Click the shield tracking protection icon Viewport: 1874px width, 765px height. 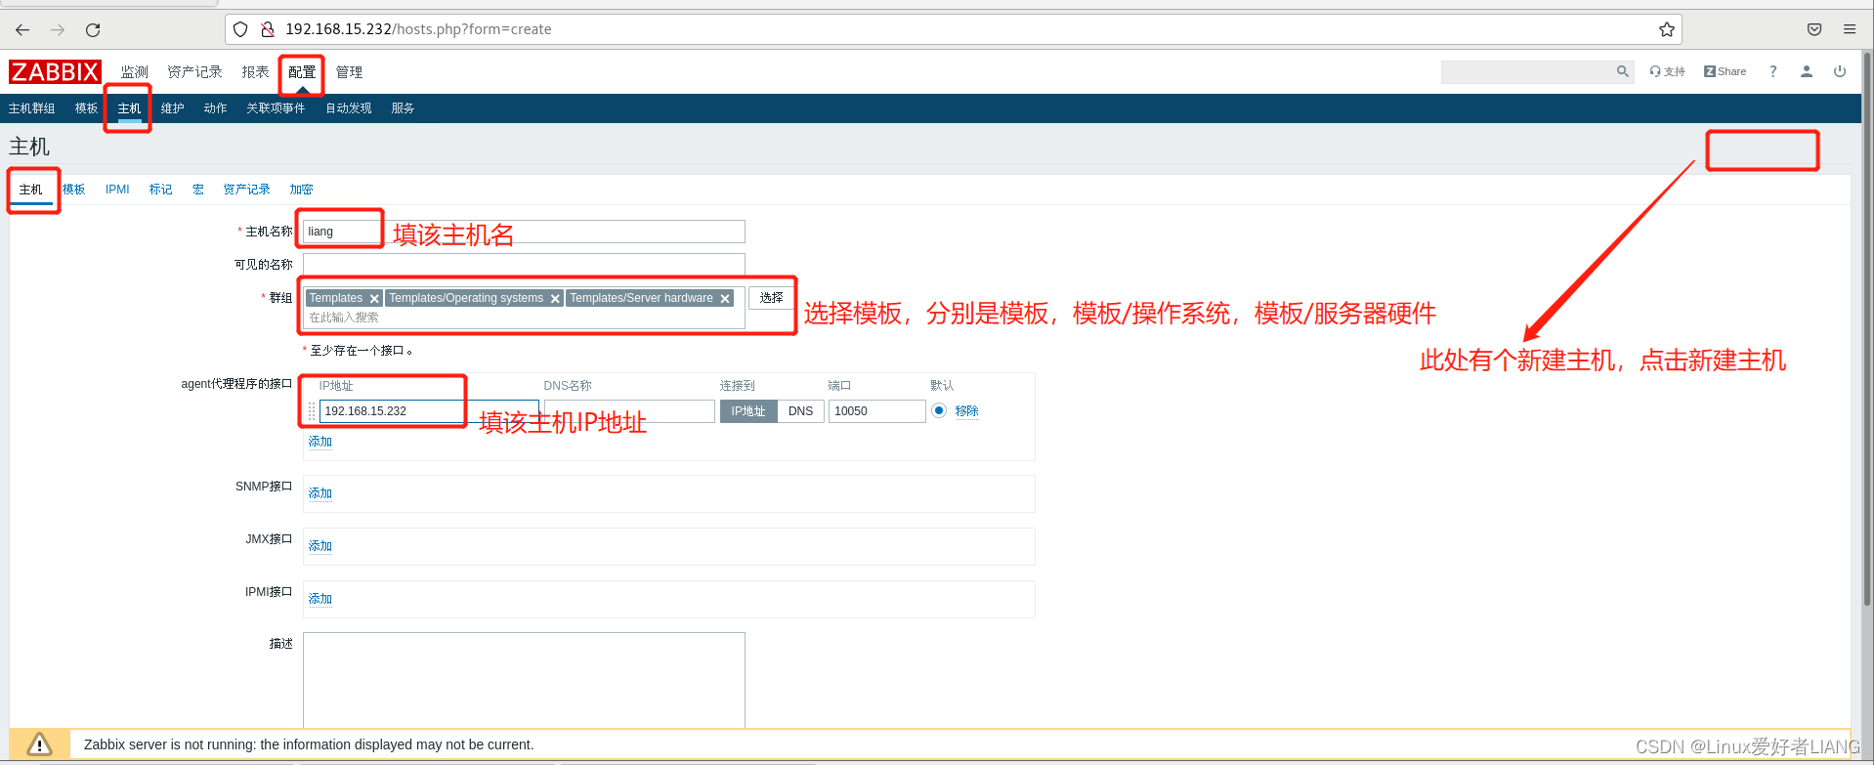pyautogui.click(x=240, y=29)
